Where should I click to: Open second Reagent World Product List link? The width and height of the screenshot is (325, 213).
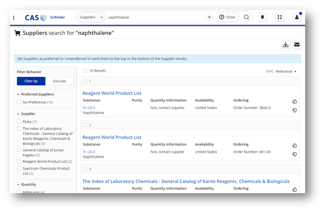[x=112, y=137]
